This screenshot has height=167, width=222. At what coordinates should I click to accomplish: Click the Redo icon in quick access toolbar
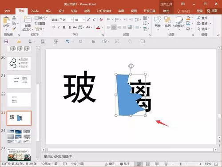80,41
